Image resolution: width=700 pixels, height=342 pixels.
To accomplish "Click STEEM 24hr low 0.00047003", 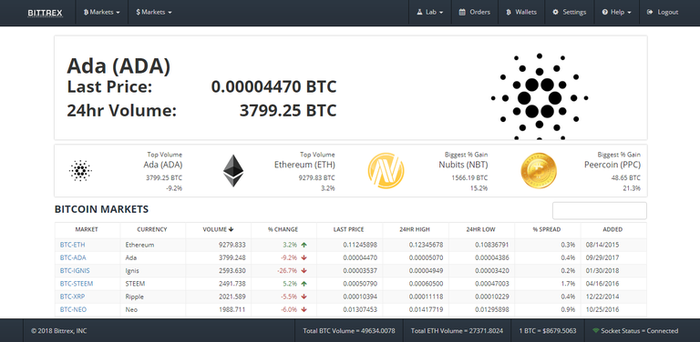I will (492, 284).
